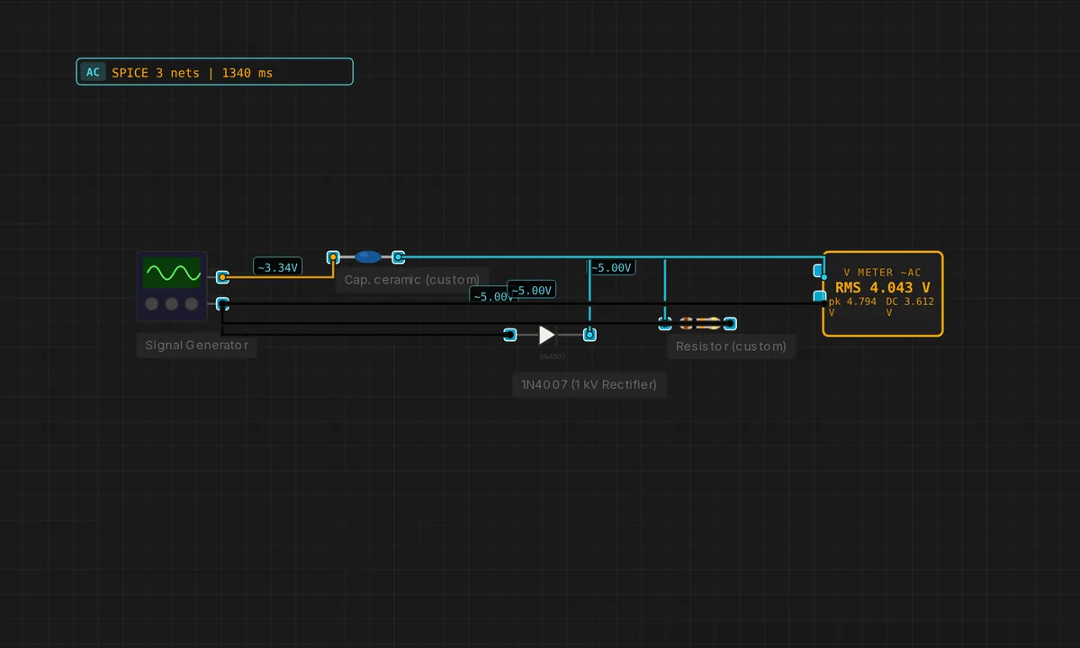Click the voltmeter RMS 4.043 V reading
Viewport: 1080px width, 648px height.
(883, 288)
